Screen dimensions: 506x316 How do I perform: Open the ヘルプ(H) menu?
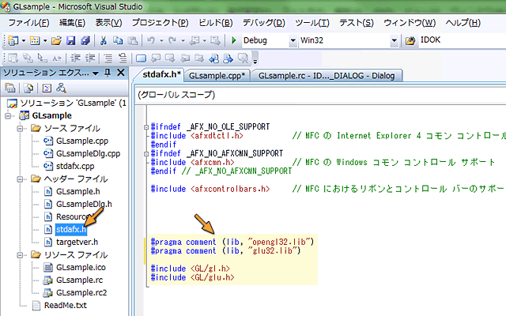[463, 23]
